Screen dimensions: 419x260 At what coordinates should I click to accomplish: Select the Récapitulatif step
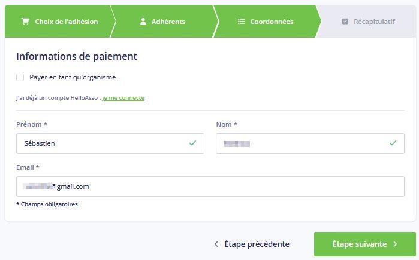click(368, 22)
